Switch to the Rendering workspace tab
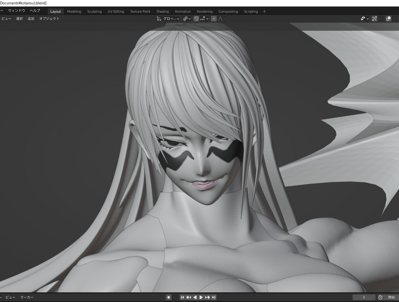 [204, 11]
